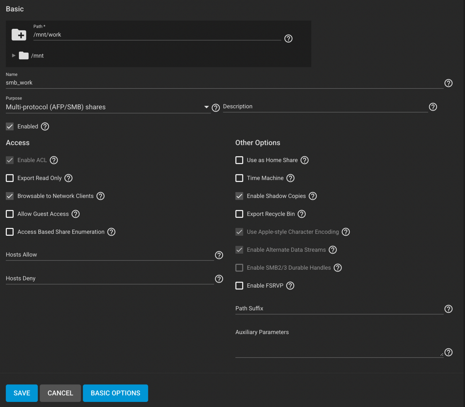Switch to Basic Options view
465x407 pixels.
tap(115, 393)
